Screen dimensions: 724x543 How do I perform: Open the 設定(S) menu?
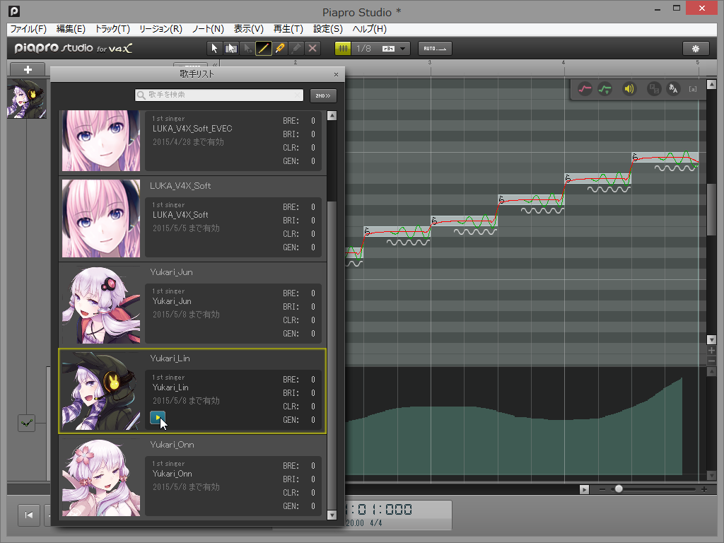click(328, 29)
